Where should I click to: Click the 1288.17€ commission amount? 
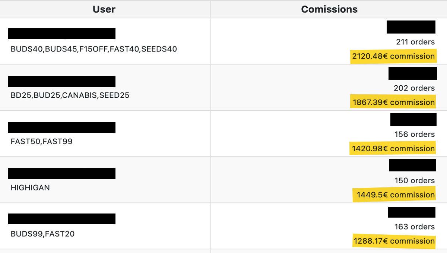coord(394,241)
